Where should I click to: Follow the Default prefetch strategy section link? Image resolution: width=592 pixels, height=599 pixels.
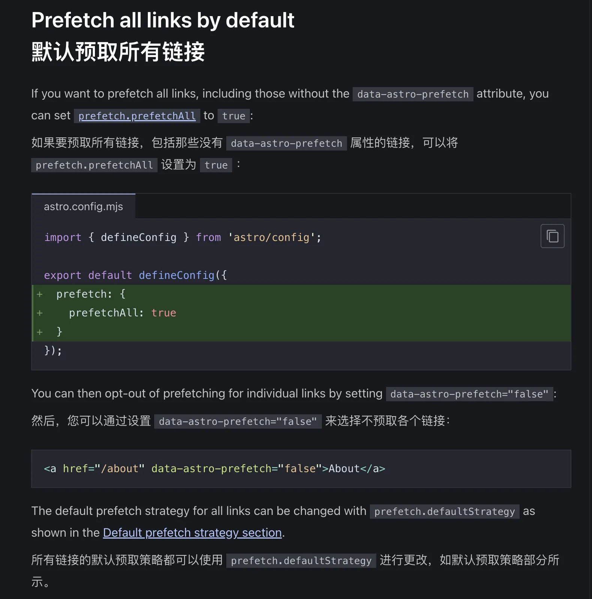[x=192, y=533]
